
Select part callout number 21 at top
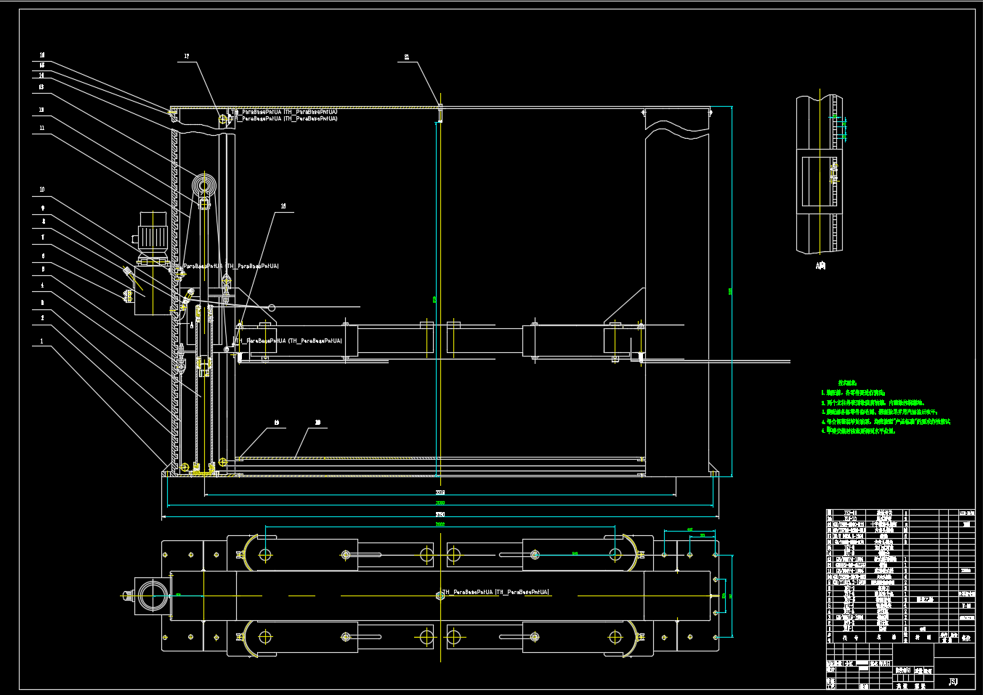tap(407, 57)
